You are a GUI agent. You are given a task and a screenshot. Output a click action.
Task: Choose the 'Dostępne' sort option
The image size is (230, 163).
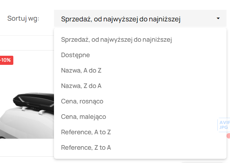75,55
